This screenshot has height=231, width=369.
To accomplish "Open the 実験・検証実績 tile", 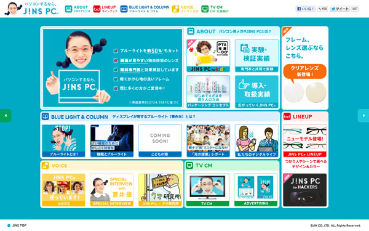I will point(256,55).
